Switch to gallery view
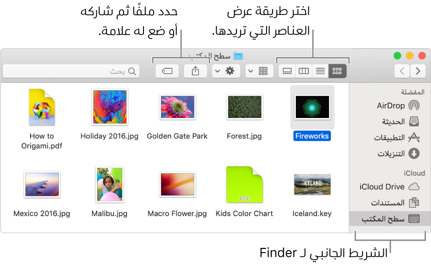The height and width of the screenshot is (267, 431). (287, 71)
